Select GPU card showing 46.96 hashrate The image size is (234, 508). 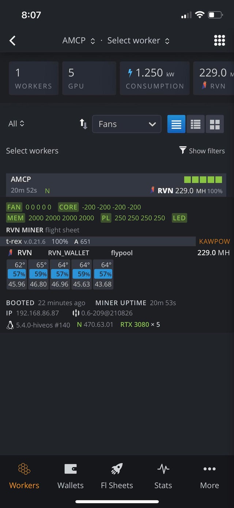coord(60,274)
